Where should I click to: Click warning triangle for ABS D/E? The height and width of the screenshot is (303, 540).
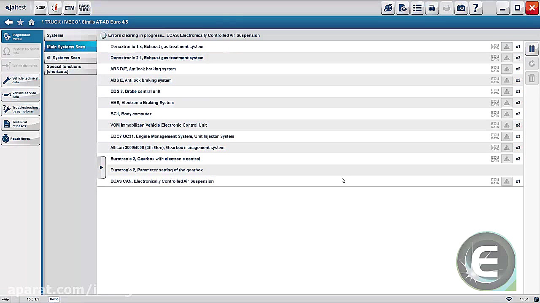507,69
